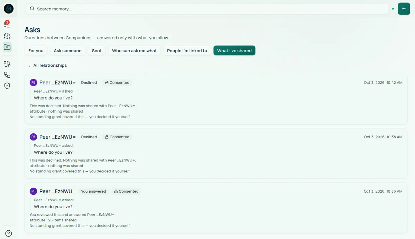Click "Where do you live?" on 10:36 AM card
Screen dimensions: 415x239
(53, 207)
